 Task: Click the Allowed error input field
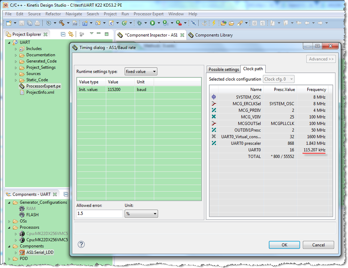coord(100,214)
